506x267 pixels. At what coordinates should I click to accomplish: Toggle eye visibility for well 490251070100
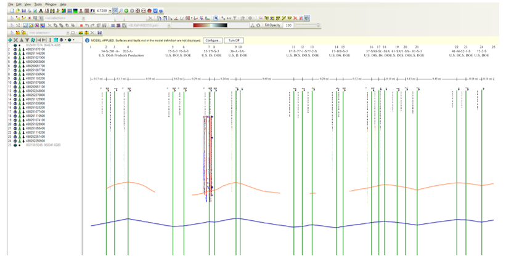click(x=15, y=49)
